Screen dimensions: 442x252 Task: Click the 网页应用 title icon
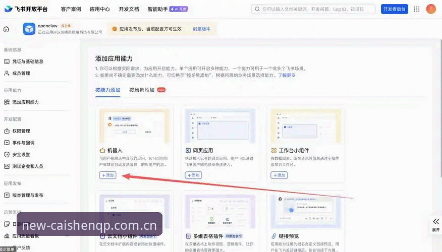click(x=188, y=151)
